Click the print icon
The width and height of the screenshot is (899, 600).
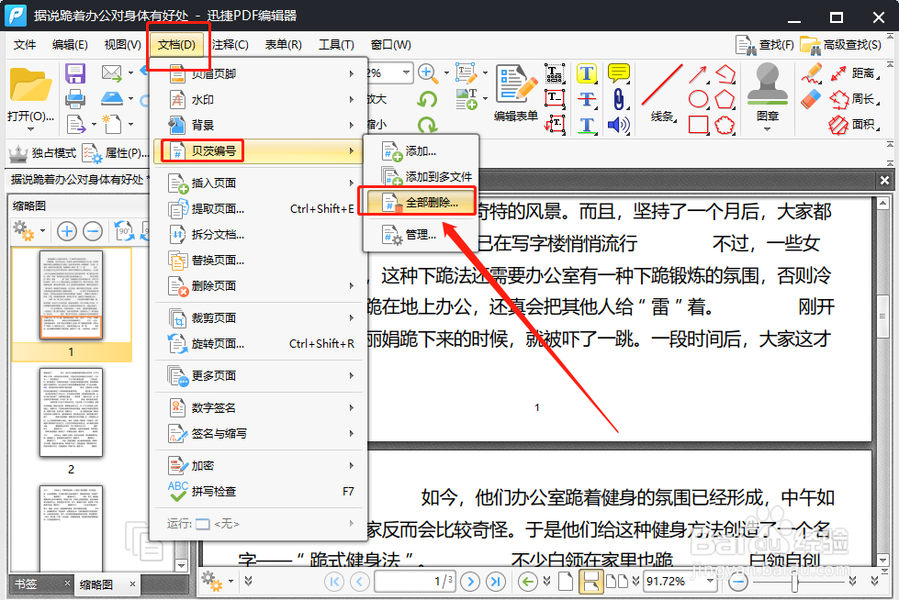click(x=74, y=99)
